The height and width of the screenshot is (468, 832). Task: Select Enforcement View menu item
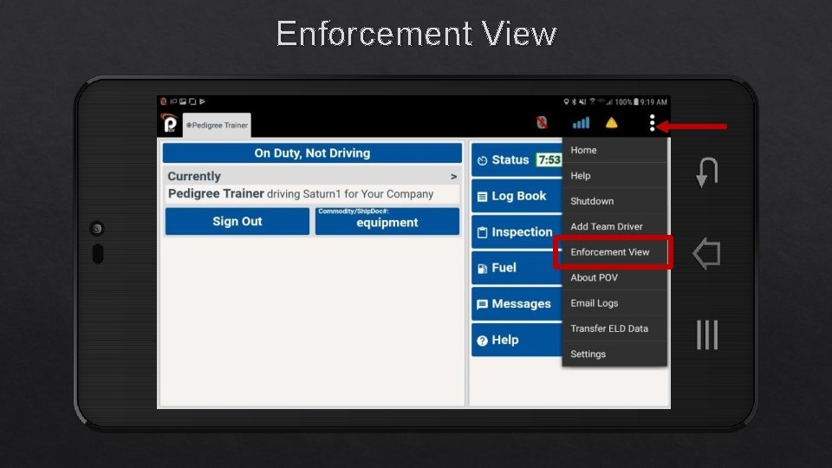[x=614, y=252]
